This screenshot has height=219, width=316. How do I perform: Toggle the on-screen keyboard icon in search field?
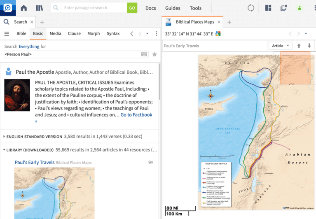pos(144,54)
